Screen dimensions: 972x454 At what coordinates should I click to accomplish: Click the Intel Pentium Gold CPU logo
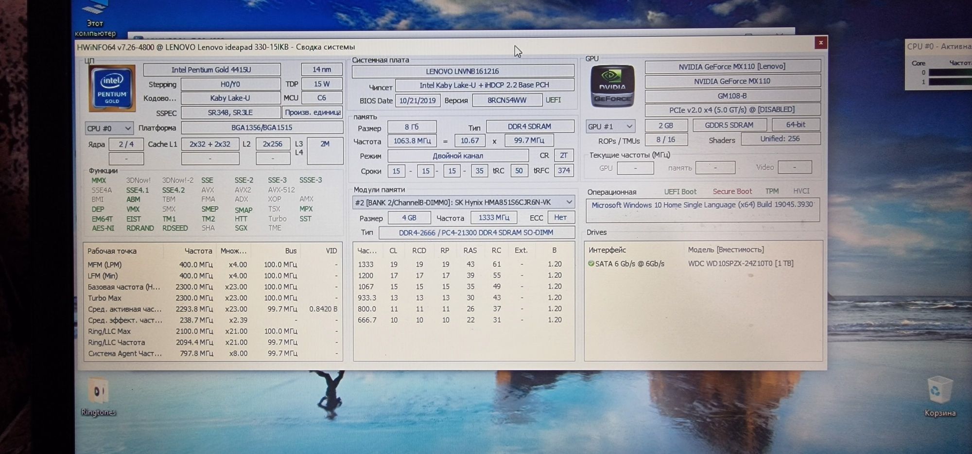point(112,88)
